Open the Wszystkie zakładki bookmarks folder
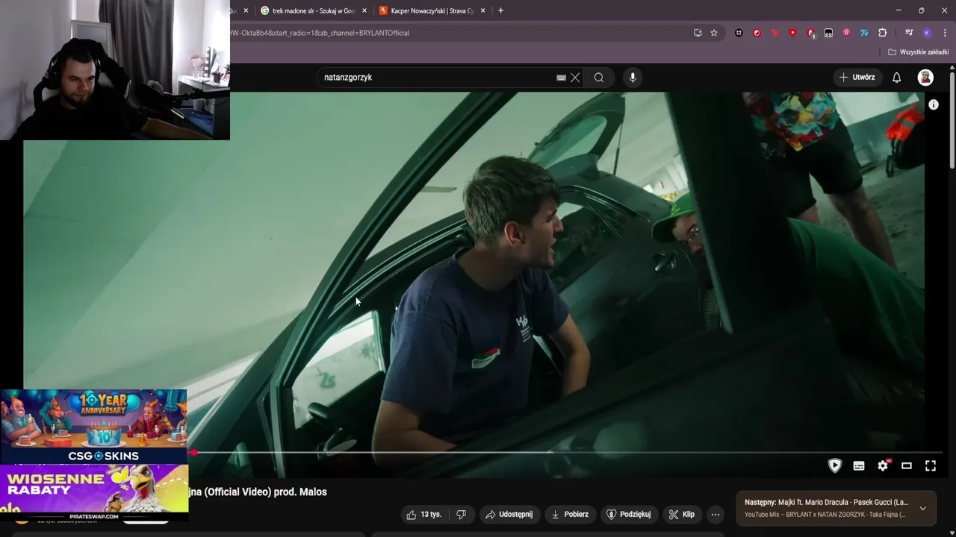 [919, 52]
